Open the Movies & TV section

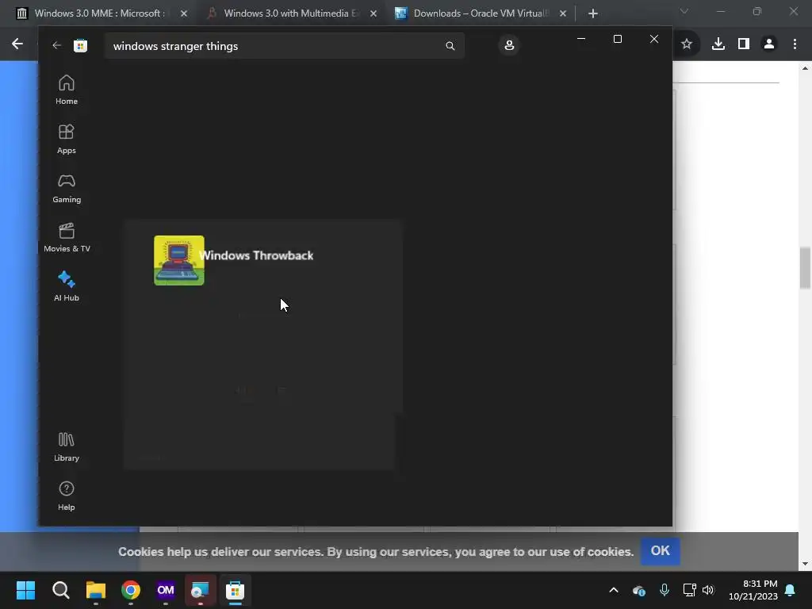67,237
